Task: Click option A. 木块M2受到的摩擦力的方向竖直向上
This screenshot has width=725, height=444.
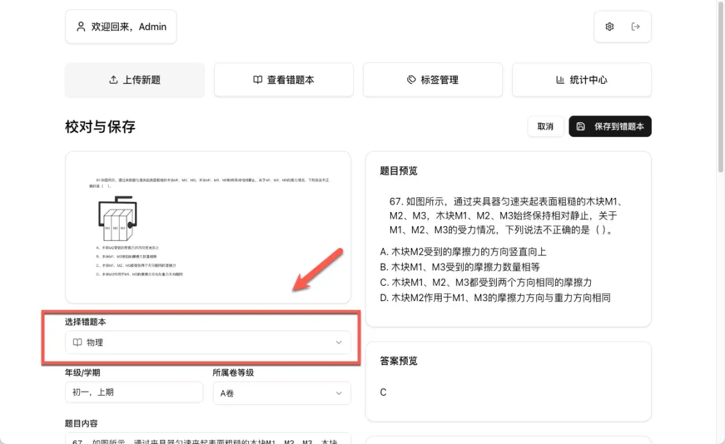Action: click(x=463, y=252)
